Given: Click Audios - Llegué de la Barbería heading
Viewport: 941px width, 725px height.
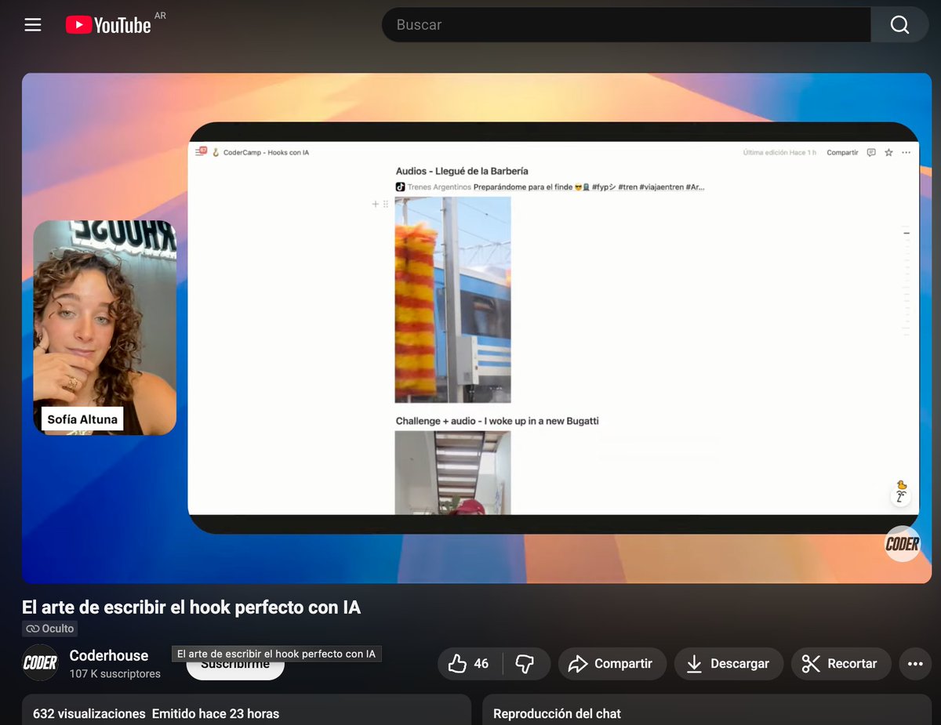Looking at the screenshot, I should coord(462,171).
